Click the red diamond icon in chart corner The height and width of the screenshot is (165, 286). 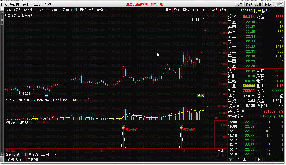(x=209, y=16)
